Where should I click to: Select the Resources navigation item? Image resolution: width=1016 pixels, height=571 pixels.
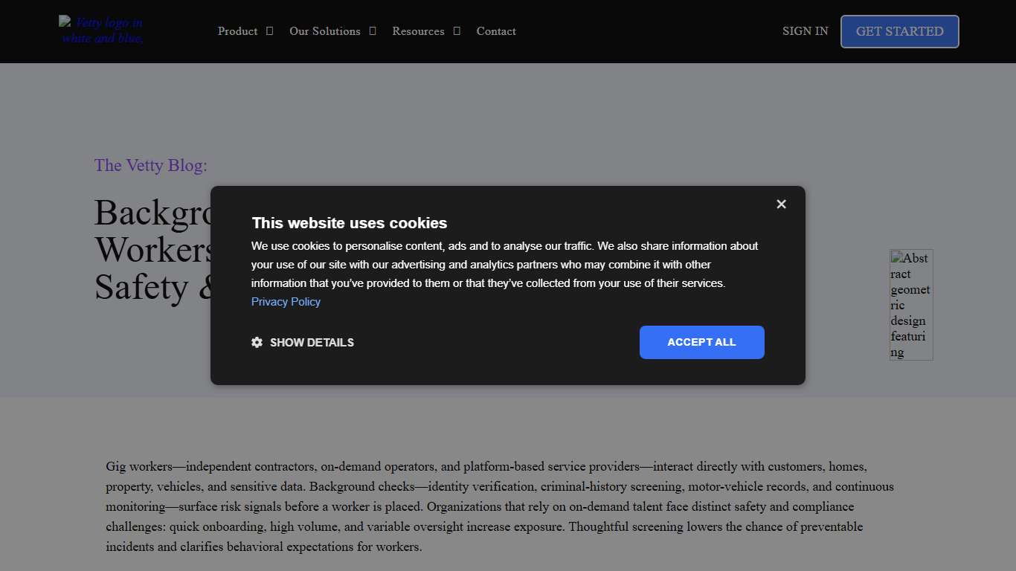pos(418,31)
